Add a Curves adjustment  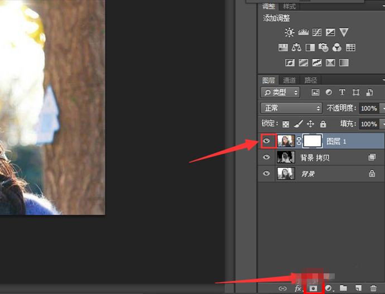[x=317, y=32]
